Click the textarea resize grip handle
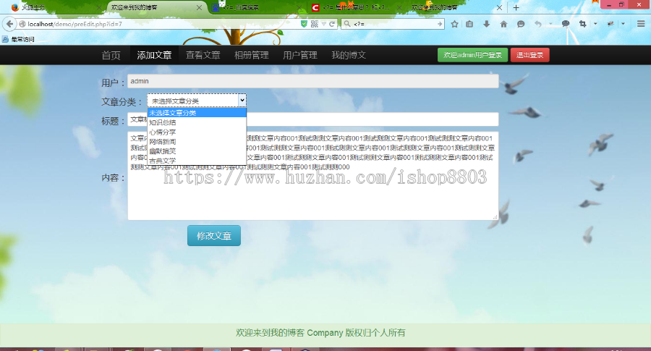The height and width of the screenshot is (351, 651). tap(495, 217)
